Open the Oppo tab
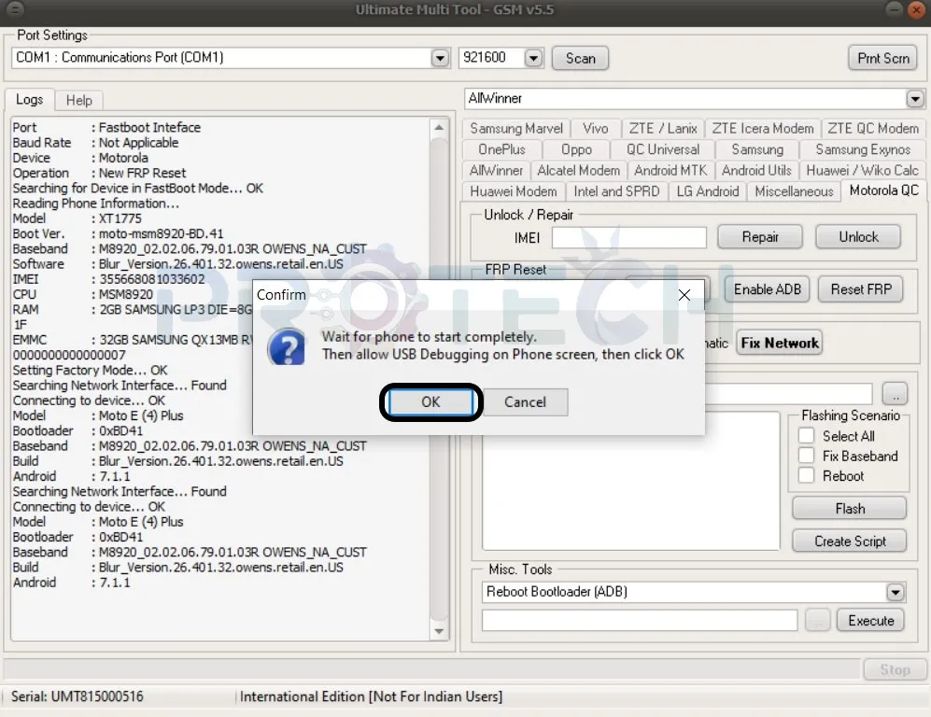The image size is (931, 717). [576, 149]
